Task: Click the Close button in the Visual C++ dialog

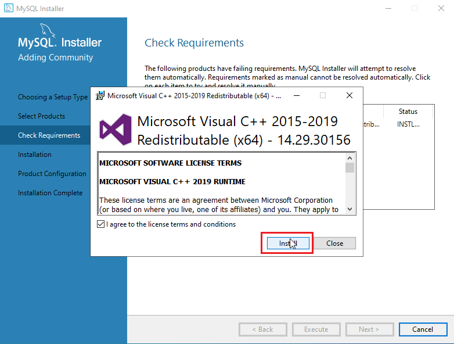Action: point(335,243)
